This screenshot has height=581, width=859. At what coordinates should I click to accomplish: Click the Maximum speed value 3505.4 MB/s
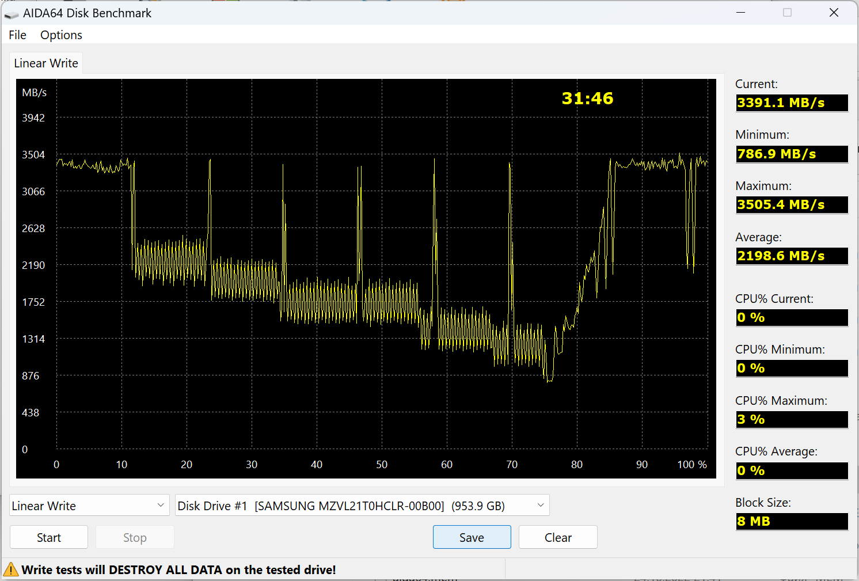point(792,205)
